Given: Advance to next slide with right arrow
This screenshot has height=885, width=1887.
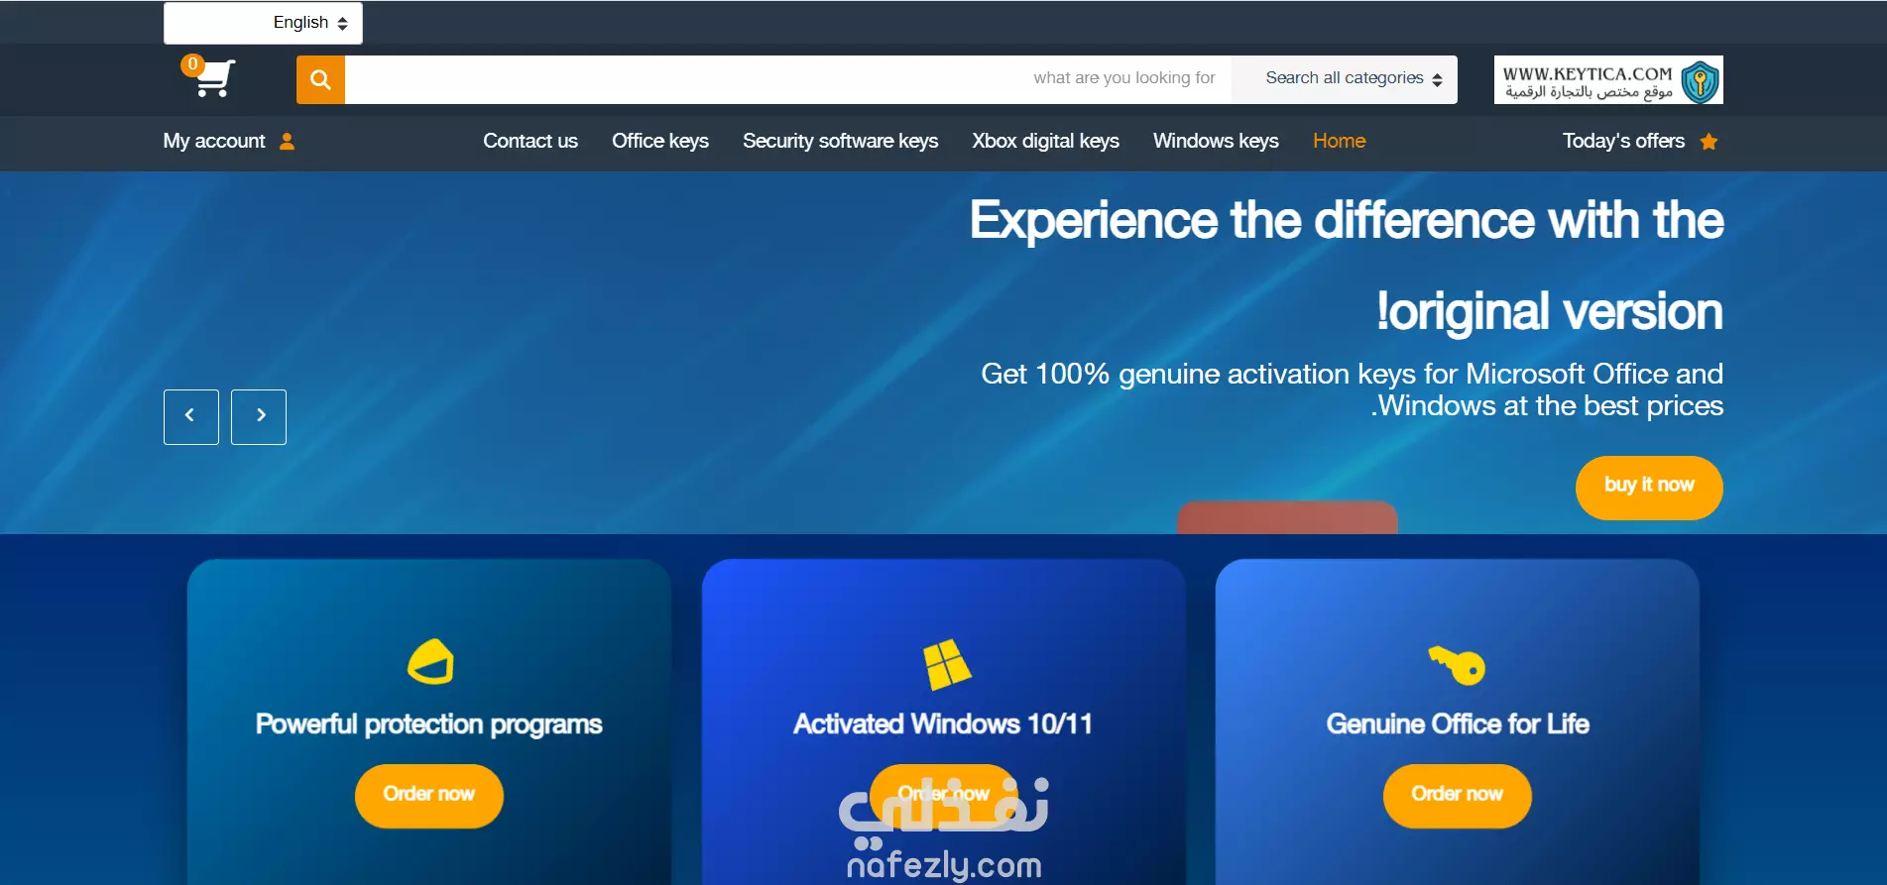Looking at the screenshot, I should pyautogui.click(x=259, y=417).
